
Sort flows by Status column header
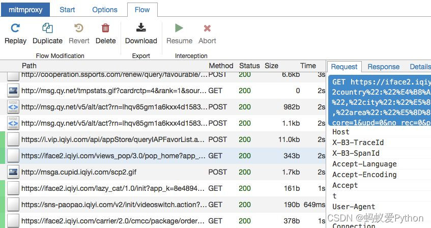[x=249, y=66]
